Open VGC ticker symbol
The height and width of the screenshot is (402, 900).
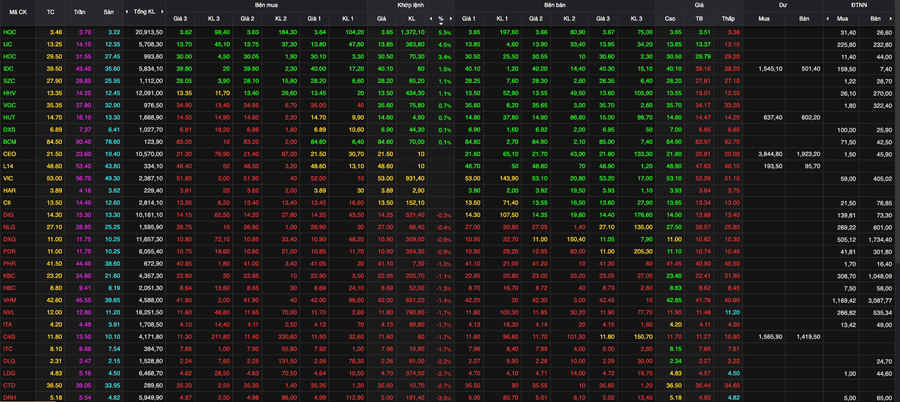coord(9,105)
